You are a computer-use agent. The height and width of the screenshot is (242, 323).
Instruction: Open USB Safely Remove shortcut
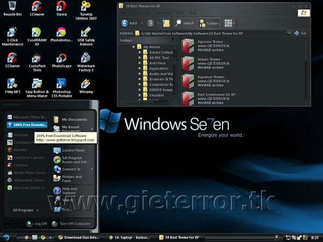86,37
